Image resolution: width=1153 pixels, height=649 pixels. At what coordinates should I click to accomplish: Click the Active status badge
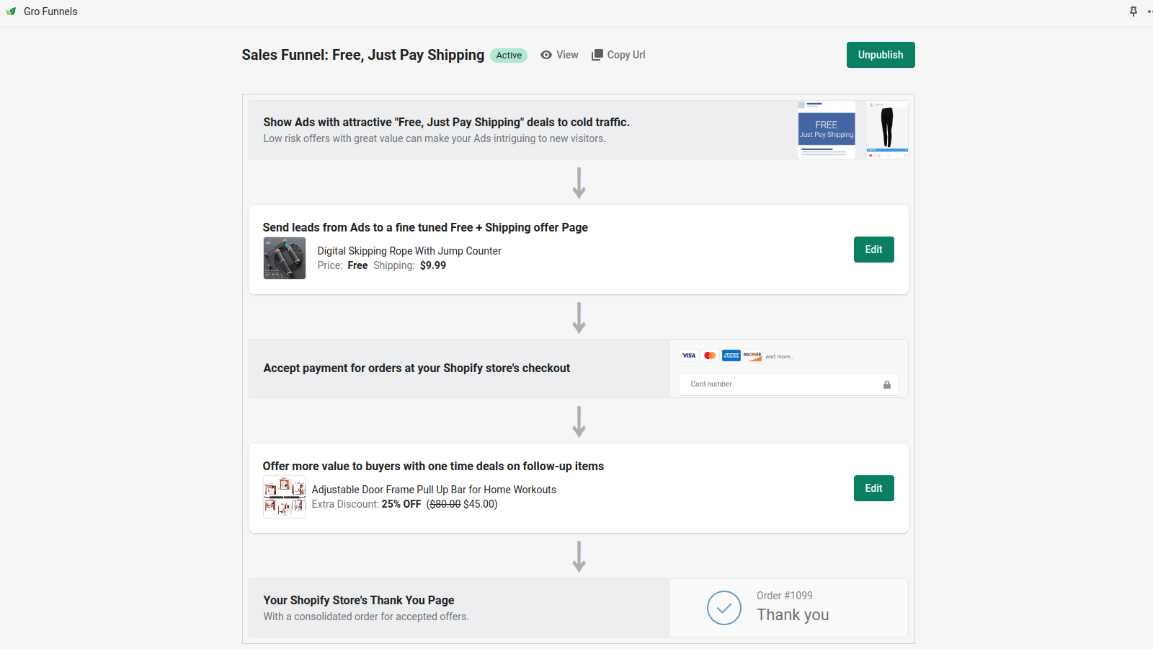tap(508, 55)
